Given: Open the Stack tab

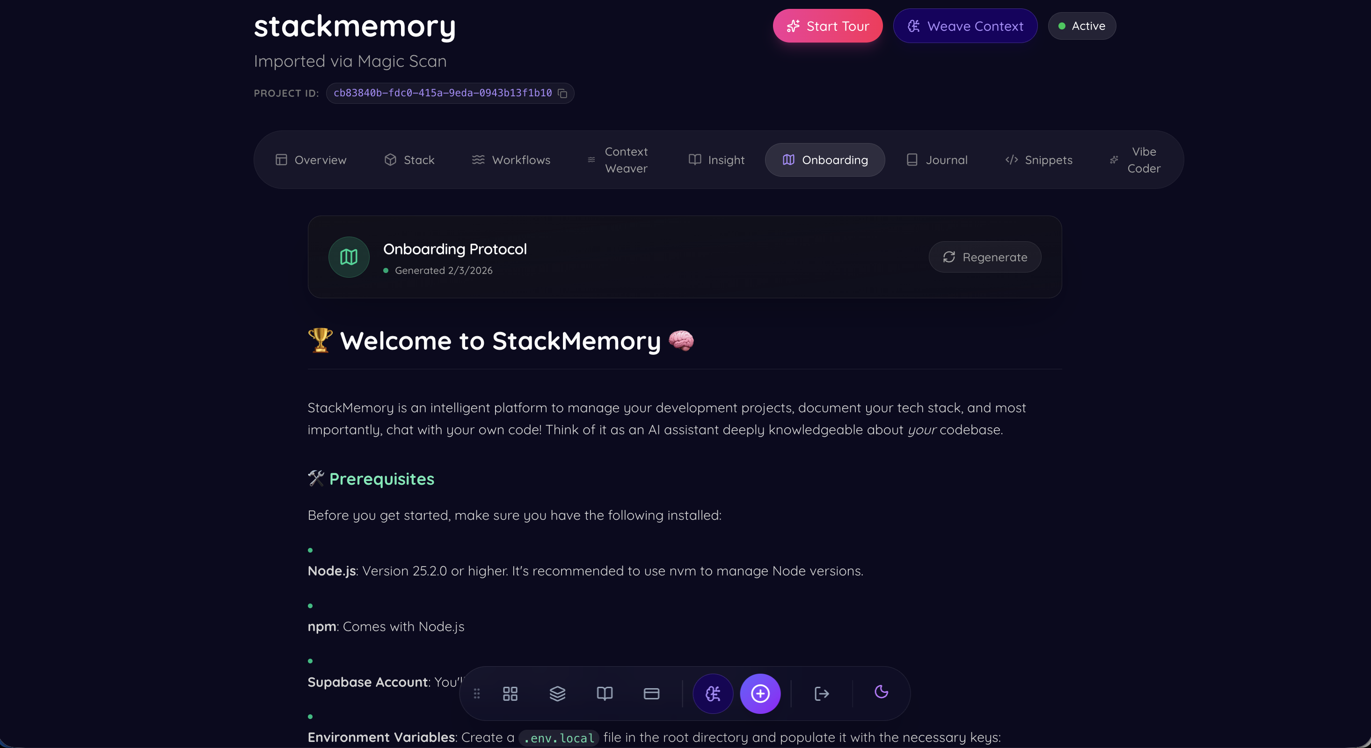Looking at the screenshot, I should tap(409, 160).
